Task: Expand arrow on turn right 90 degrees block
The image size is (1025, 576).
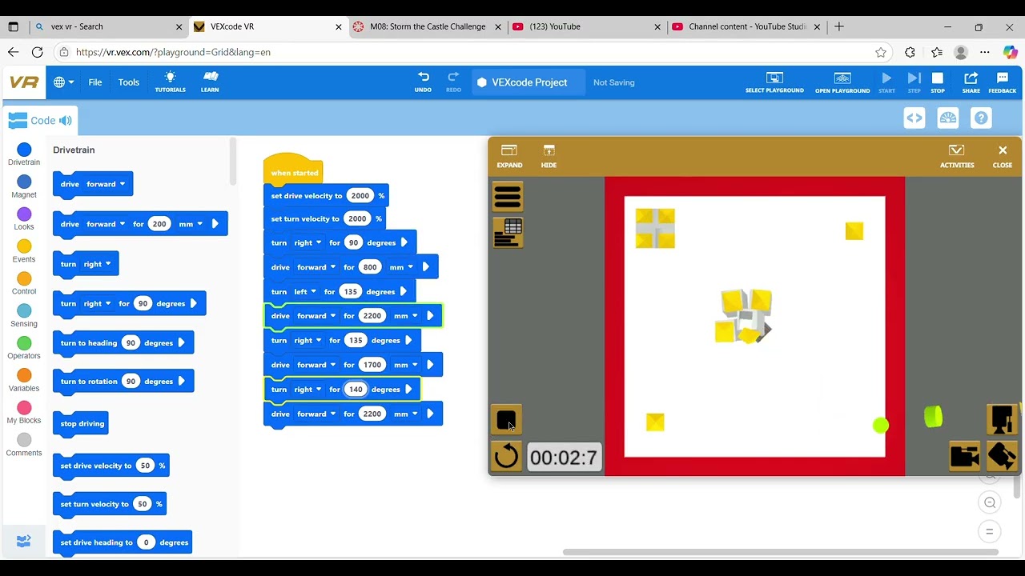Action: tap(404, 242)
